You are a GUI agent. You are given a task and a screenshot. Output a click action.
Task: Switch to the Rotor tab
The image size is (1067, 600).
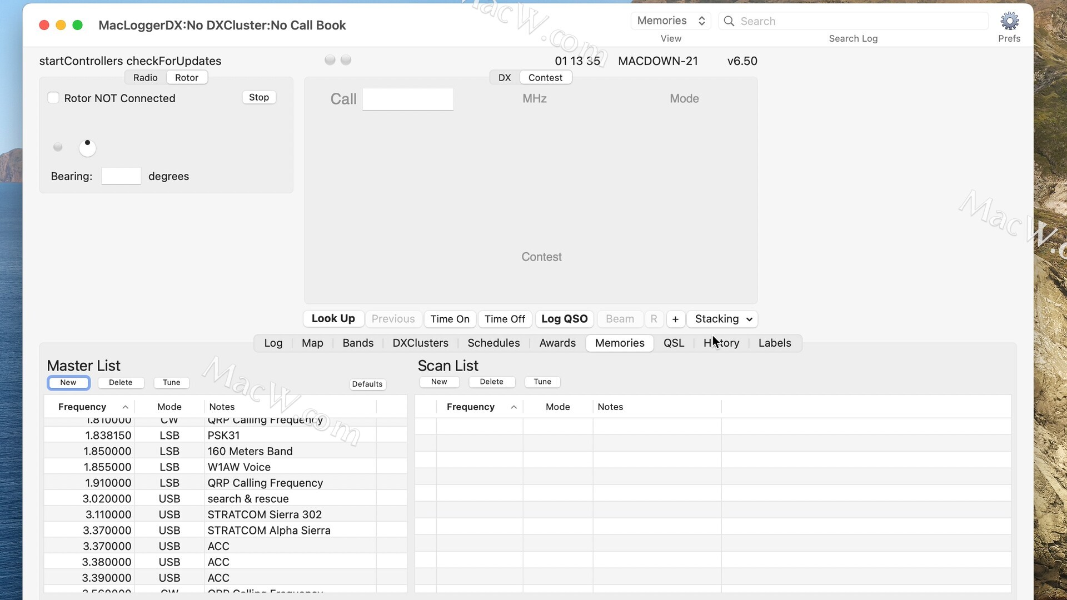click(187, 78)
